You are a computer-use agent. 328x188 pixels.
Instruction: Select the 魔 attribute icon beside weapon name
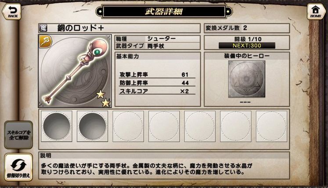click(43, 28)
